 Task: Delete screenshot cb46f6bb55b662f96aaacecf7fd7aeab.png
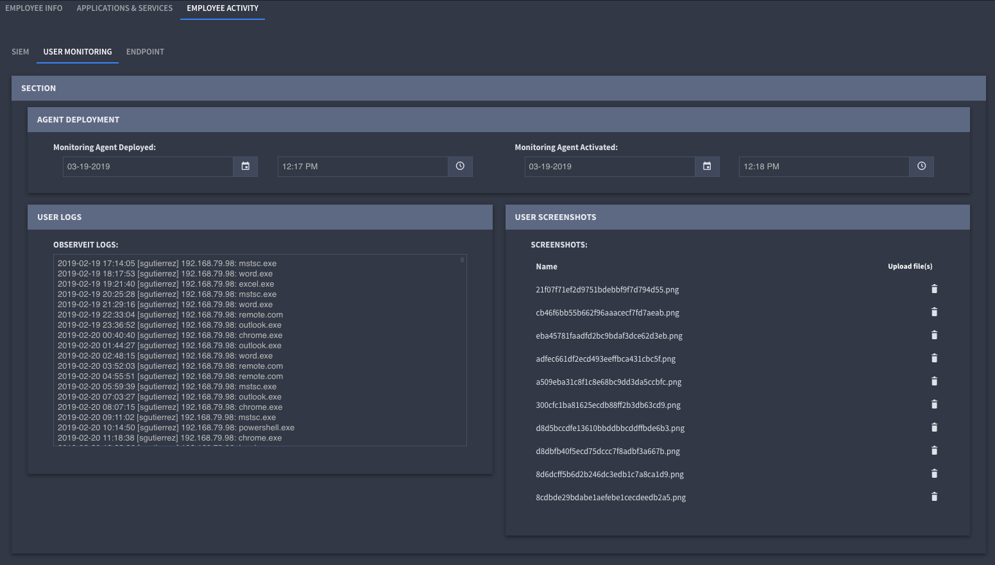coord(934,312)
